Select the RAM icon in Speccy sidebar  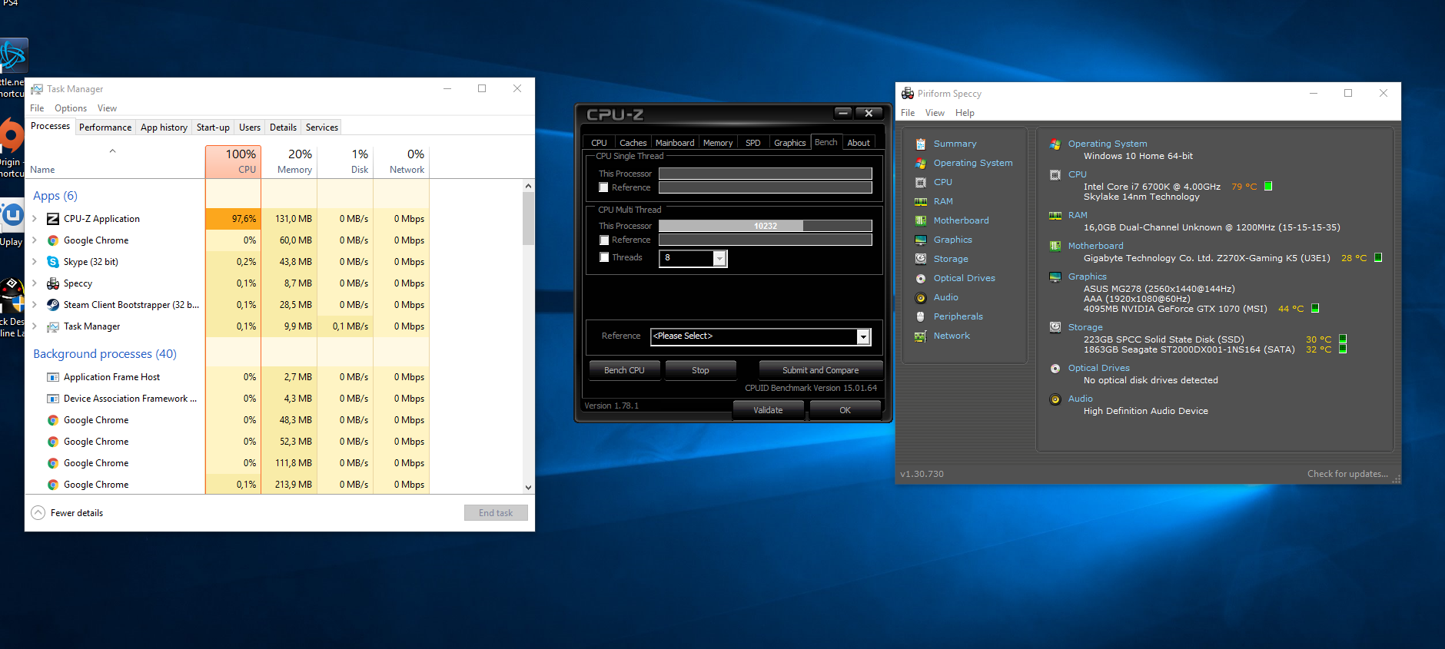[x=920, y=201]
